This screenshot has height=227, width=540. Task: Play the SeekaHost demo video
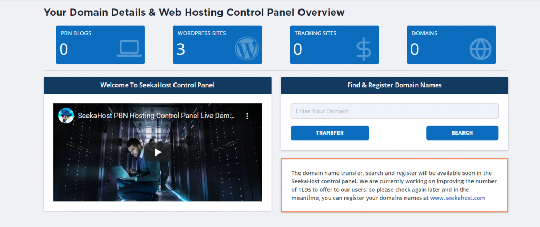(x=158, y=152)
